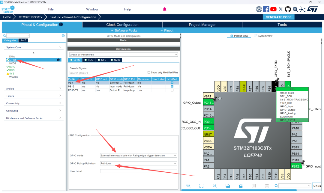Click the vertical split layout icon
Screen dimensions: 324x193
[x=254, y=186]
